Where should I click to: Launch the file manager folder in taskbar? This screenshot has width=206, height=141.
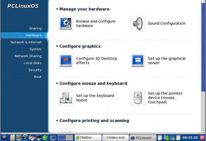coord(13,138)
